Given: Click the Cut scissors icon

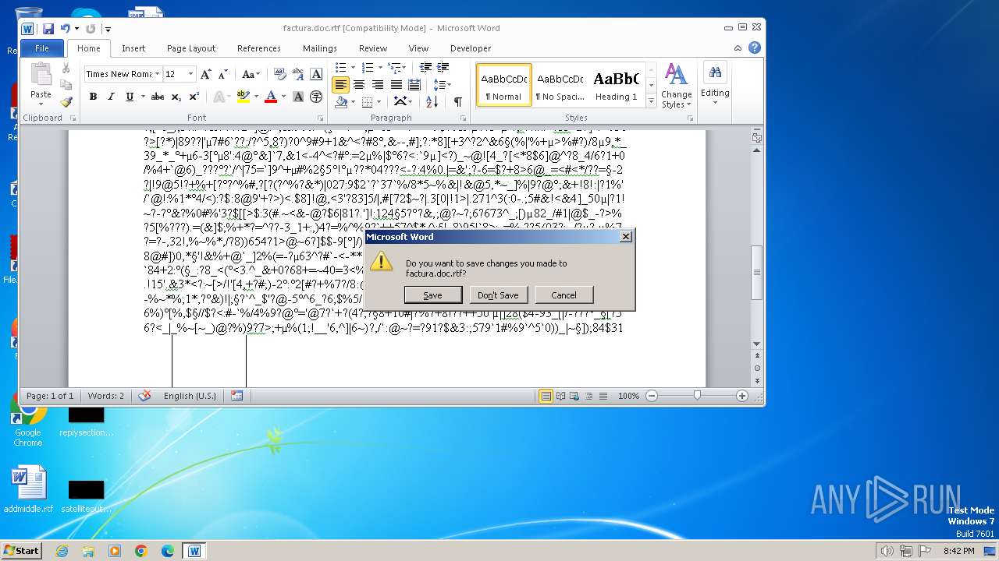Looking at the screenshot, I should pyautogui.click(x=66, y=69).
